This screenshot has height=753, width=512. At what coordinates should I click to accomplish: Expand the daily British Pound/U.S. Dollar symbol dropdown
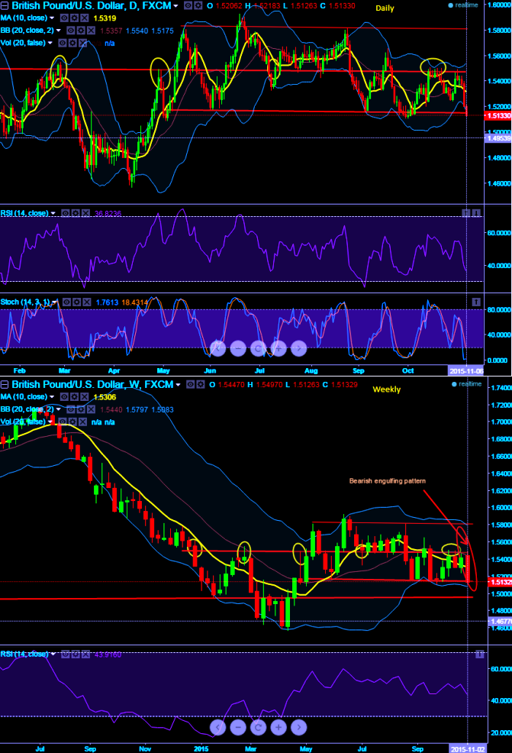coord(176,6)
